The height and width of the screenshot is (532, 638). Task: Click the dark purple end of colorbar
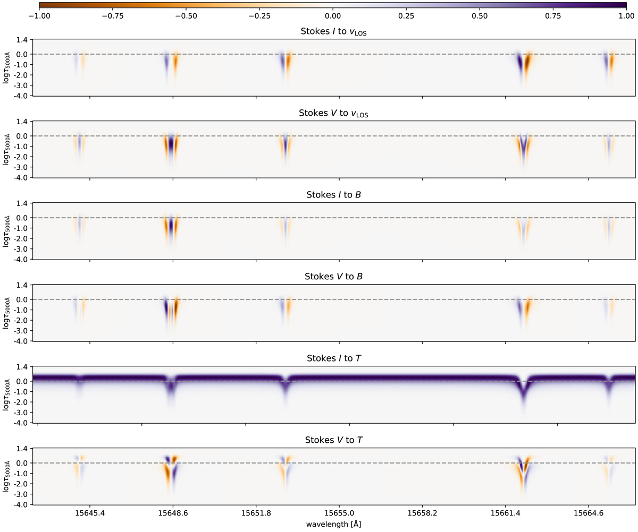(x=623, y=4)
